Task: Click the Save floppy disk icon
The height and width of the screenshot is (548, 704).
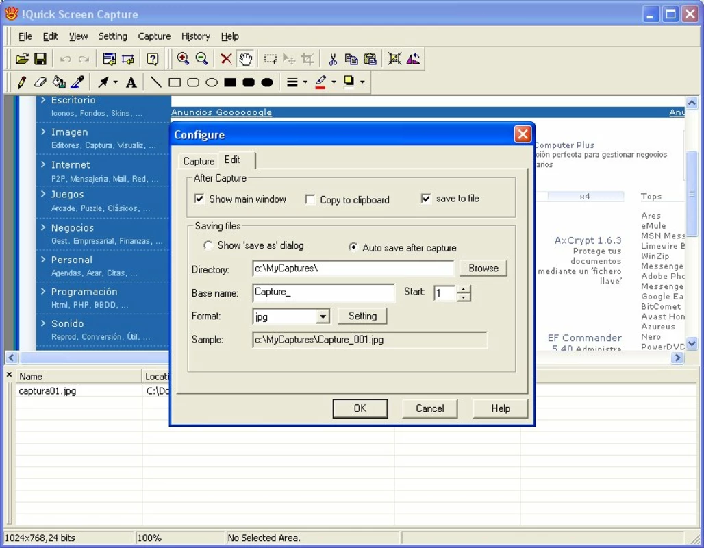Action: (40, 59)
